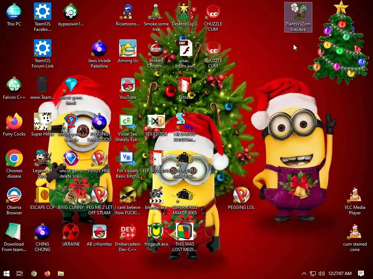Expand the hidden system tray icons chevron
The width and height of the screenshot is (373, 279).
coord(304,274)
